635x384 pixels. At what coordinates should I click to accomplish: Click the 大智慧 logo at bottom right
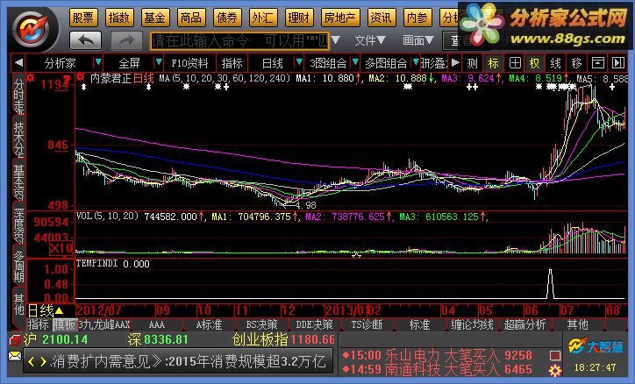pos(596,347)
